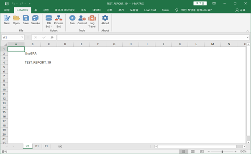Open a file with the Open icon

tap(16, 20)
